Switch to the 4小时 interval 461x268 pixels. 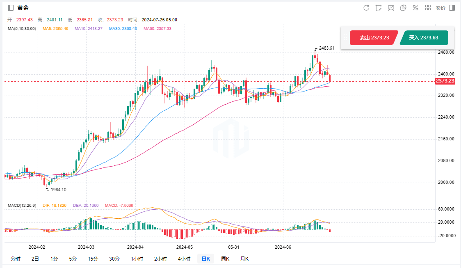point(184,259)
